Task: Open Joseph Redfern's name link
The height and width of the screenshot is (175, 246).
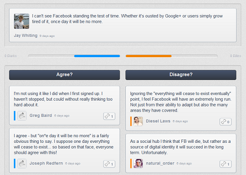Action: [x=46, y=163]
